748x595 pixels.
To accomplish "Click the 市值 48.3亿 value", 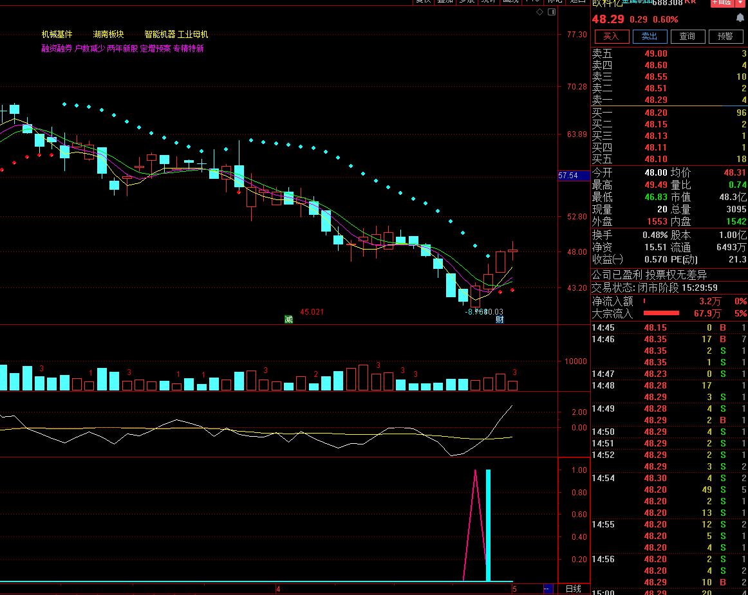I will (733, 197).
